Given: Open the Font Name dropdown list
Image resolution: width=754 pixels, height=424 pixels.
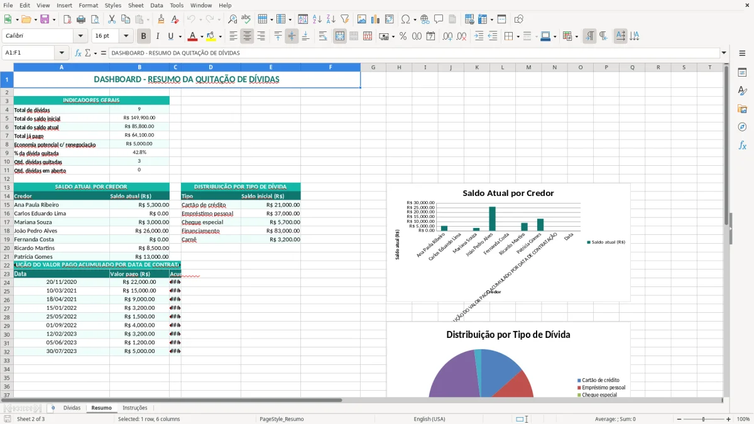Looking at the screenshot, I should pyautogui.click(x=80, y=36).
